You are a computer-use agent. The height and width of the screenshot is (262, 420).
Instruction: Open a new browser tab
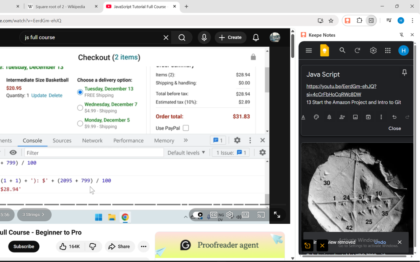point(186,7)
